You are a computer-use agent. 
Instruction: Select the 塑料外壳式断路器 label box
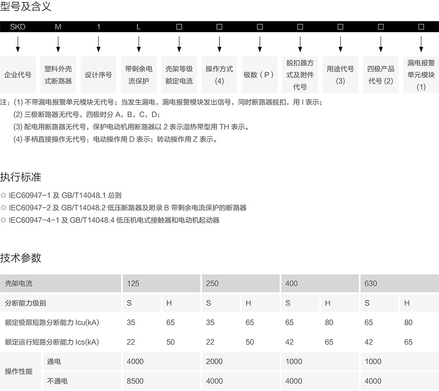click(58, 75)
